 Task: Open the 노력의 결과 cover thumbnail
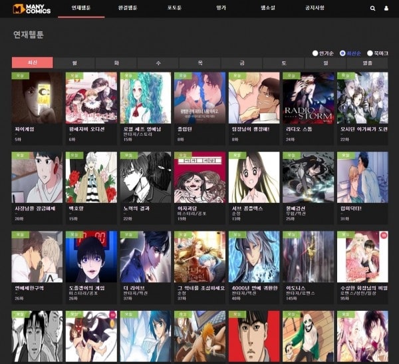[146, 177]
